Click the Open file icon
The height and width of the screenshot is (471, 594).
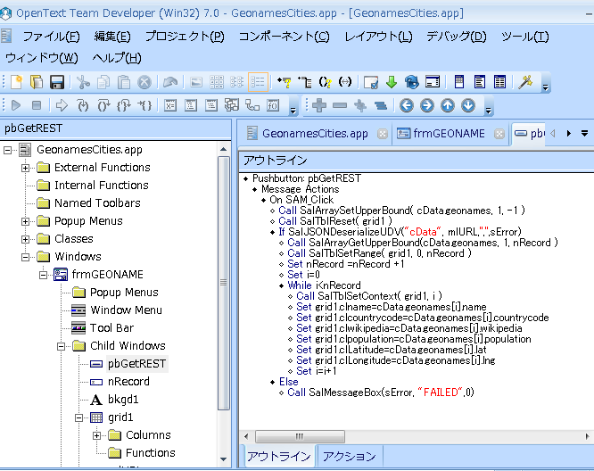tap(37, 82)
